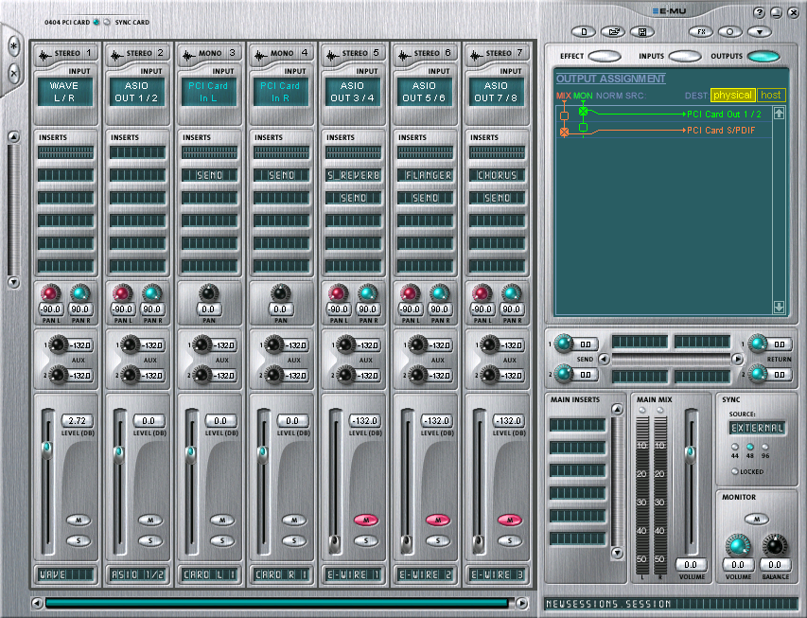The width and height of the screenshot is (807, 618).
Task: Click the red Pan L knob on strip 1
Action: coord(50,293)
